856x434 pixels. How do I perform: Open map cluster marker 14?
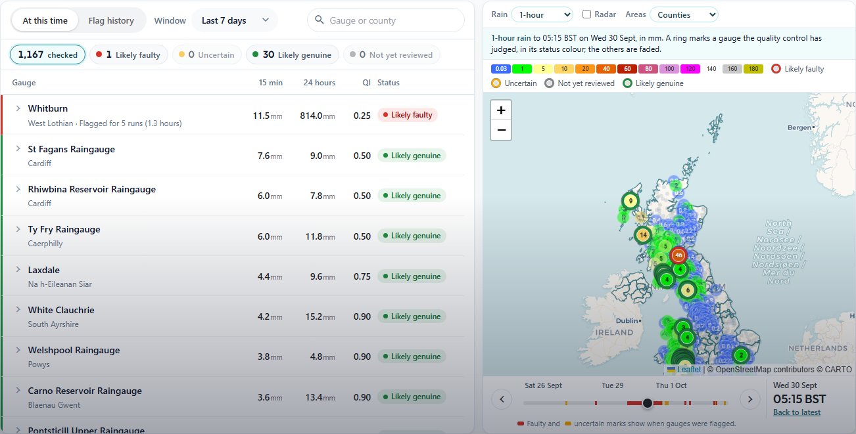643,234
